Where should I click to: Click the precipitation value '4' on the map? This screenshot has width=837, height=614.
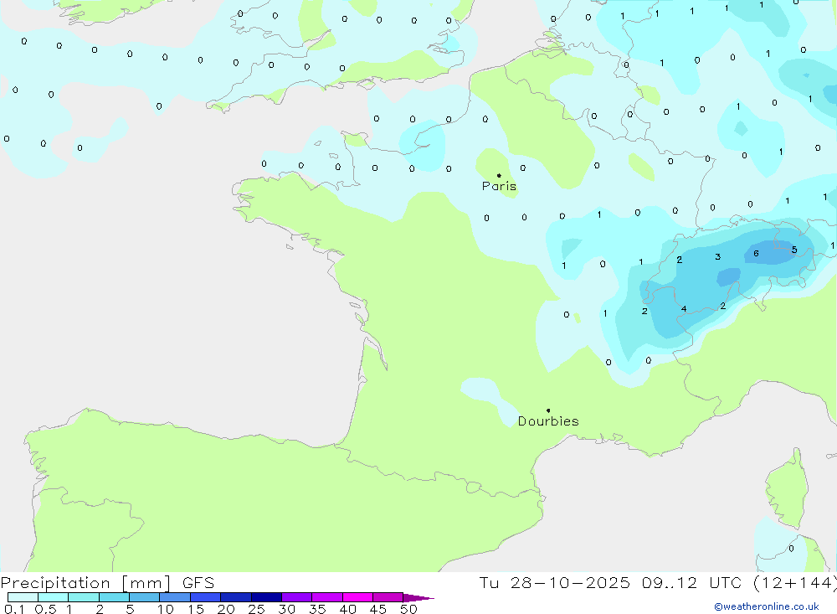[x=684, y=309]
